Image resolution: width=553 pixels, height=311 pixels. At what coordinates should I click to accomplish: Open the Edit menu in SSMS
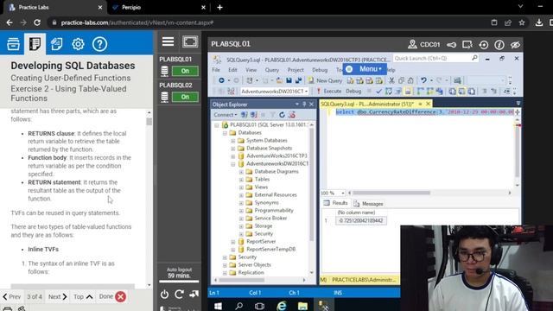[x=232, y=70]
